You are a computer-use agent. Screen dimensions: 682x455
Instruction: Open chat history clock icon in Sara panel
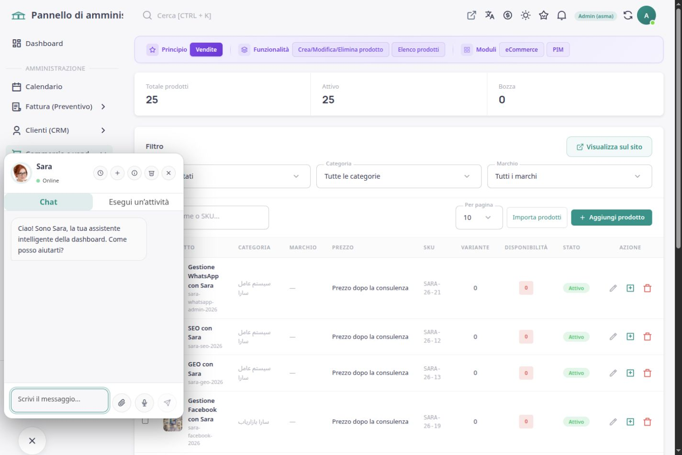click(x=100, y=173)
